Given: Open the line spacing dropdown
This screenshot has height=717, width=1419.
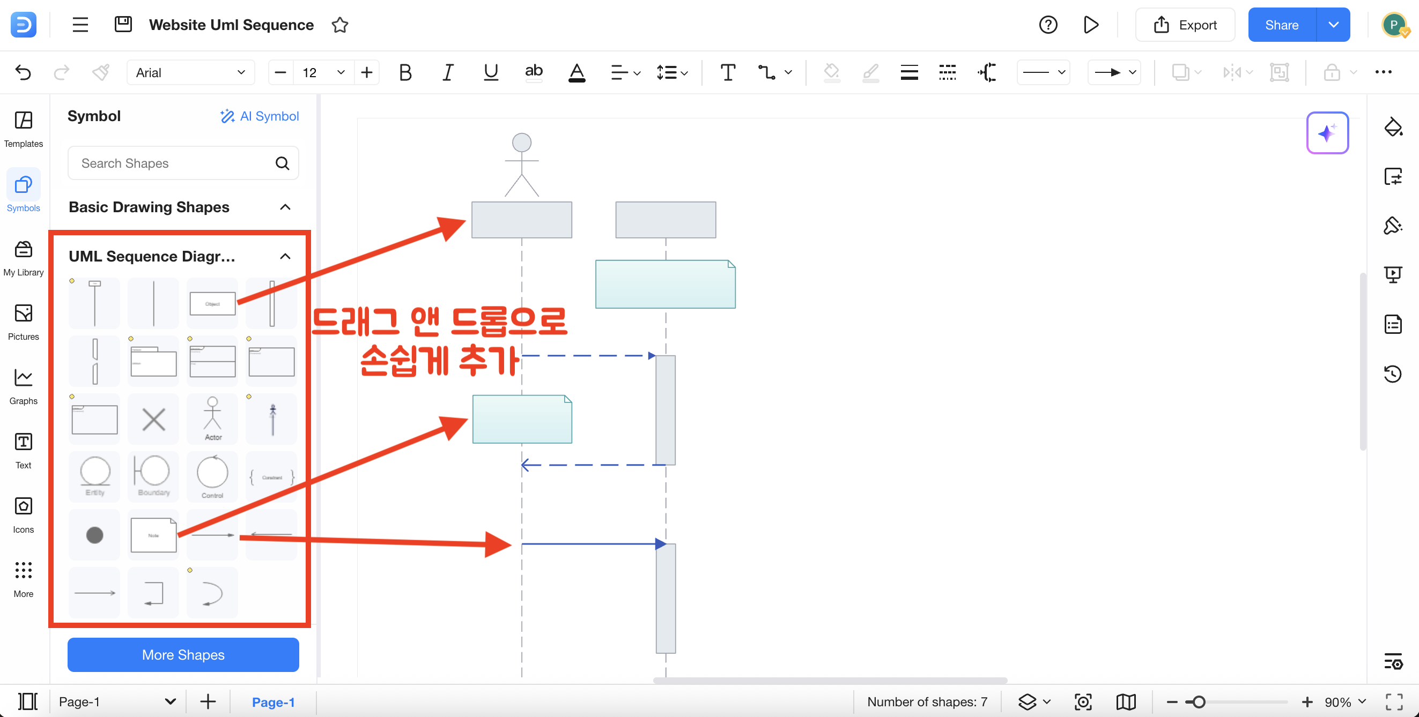Looking at the screenshot, I should point(672,73).
